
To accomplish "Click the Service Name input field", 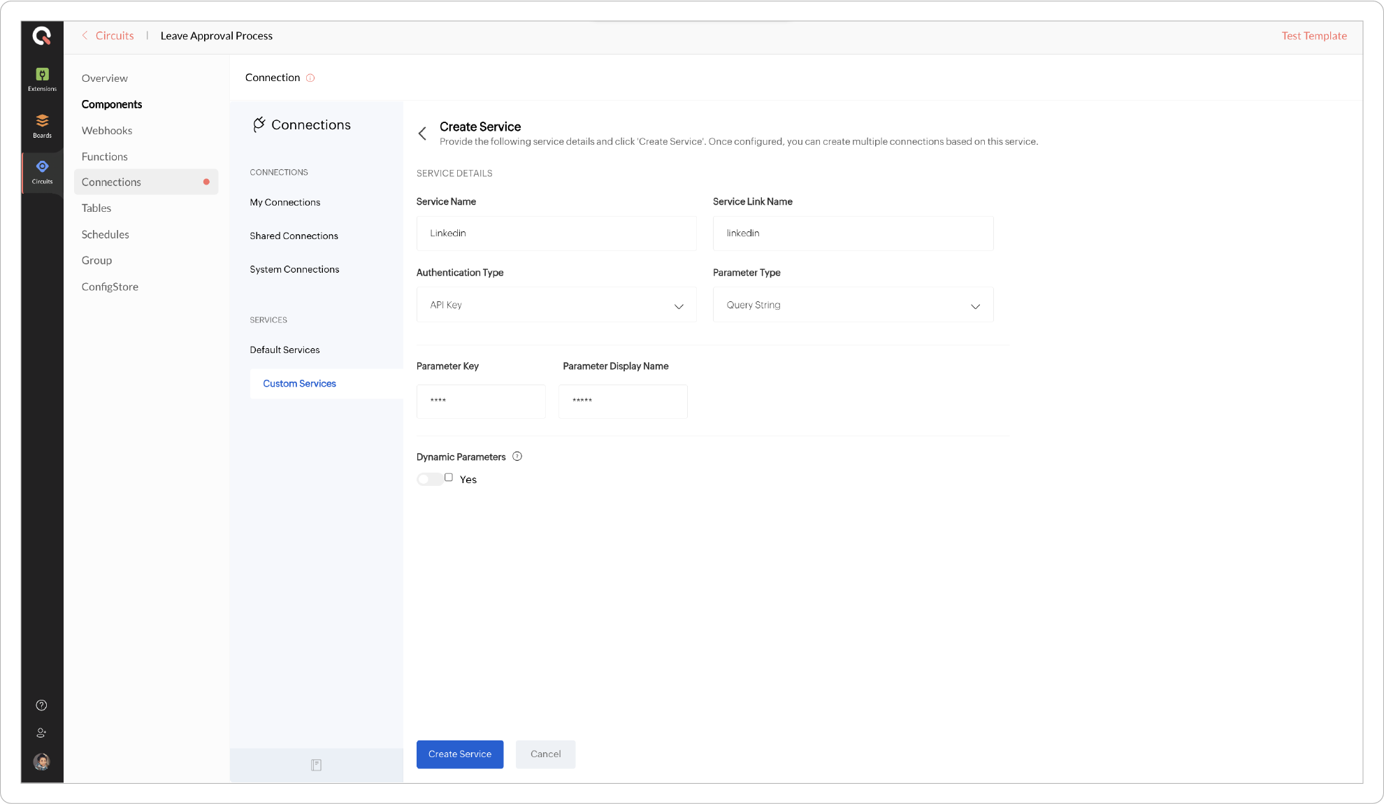I will (x=556, y=233).
